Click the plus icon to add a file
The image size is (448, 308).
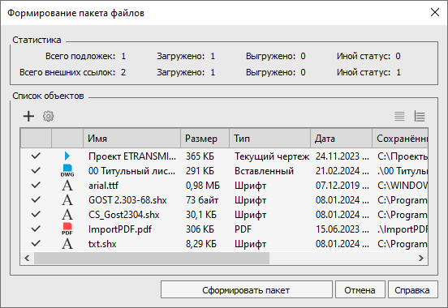click(28, 116)
